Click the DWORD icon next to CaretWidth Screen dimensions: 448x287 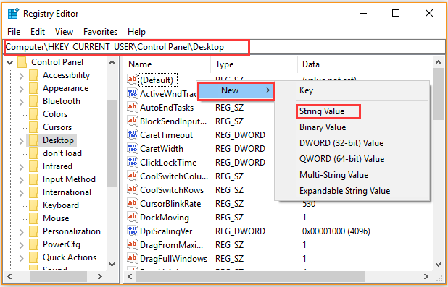pos(132,148)
